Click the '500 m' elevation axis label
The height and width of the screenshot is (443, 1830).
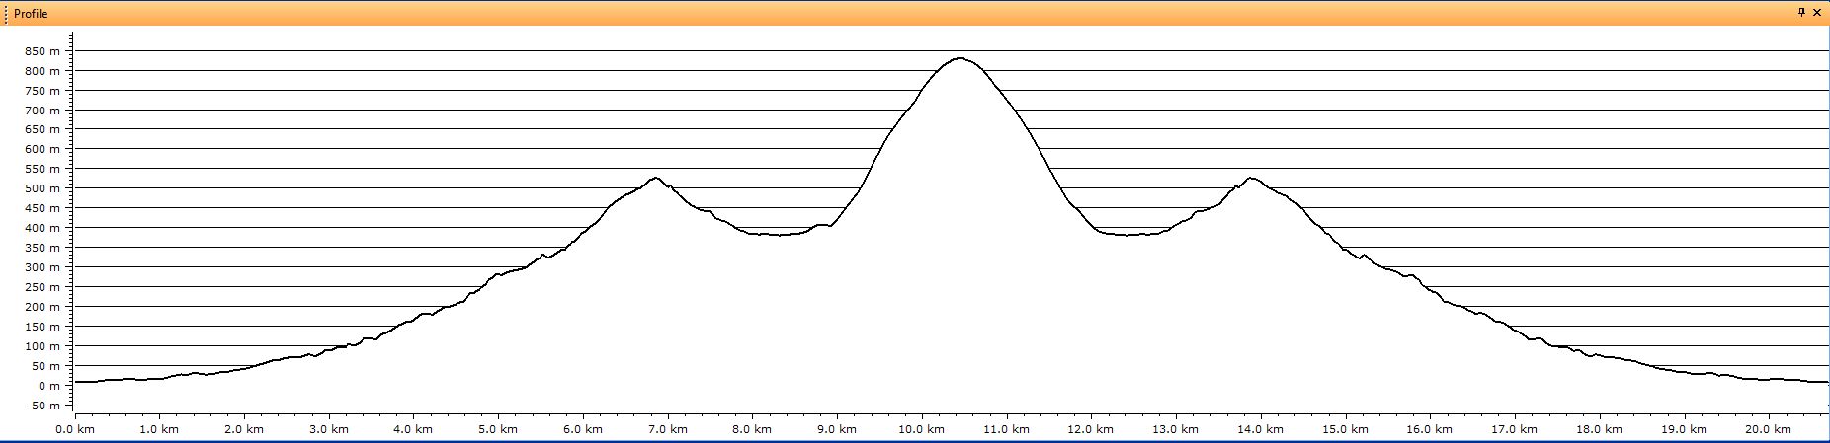click(42, 188)
